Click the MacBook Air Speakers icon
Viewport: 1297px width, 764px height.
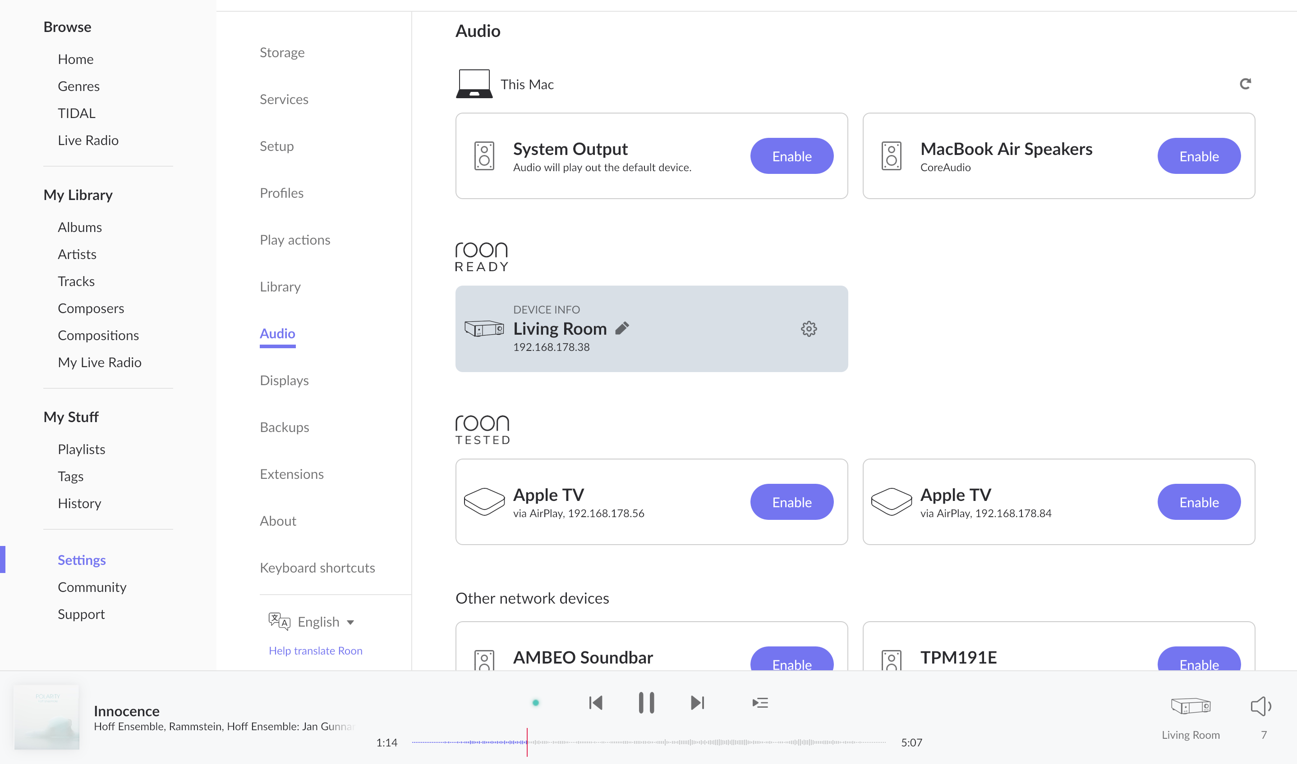891,155
